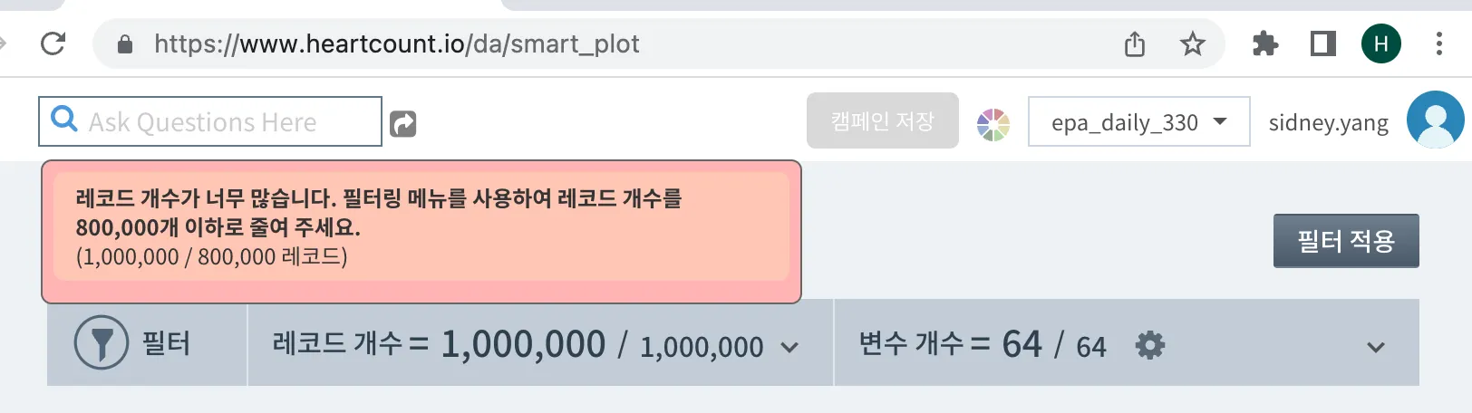This screenshot has height=413, width=1472.
Task: Expand the far-right filter panel chevron
Action: tap(1375, 347)
